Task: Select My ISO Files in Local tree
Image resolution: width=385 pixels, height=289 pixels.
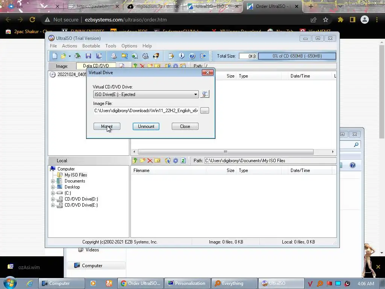Action: [76, 175]
